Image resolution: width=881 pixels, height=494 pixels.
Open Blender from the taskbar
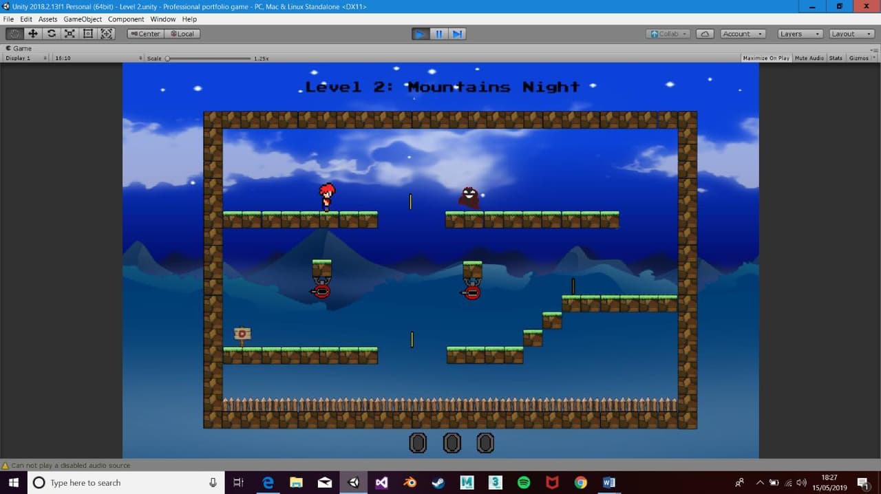point(410,482)
